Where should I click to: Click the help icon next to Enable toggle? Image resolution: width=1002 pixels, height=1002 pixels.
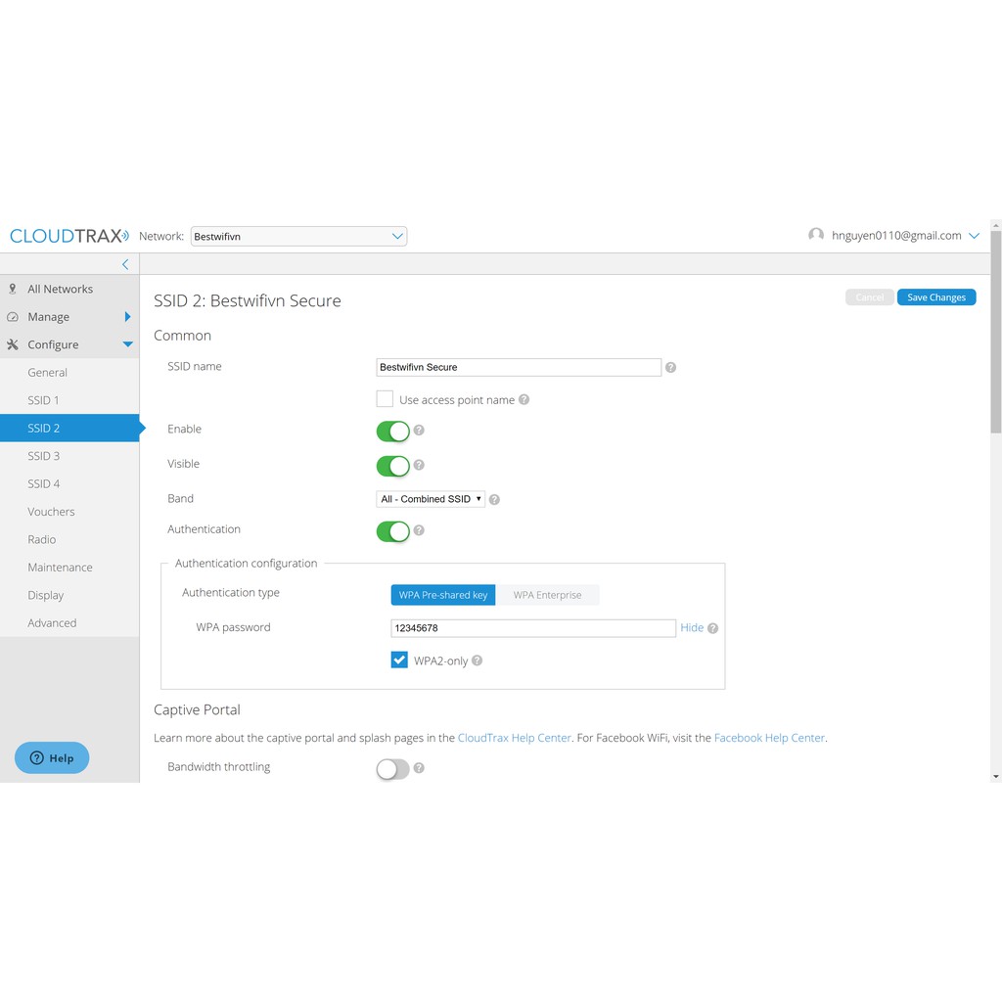tap(419, 430)
